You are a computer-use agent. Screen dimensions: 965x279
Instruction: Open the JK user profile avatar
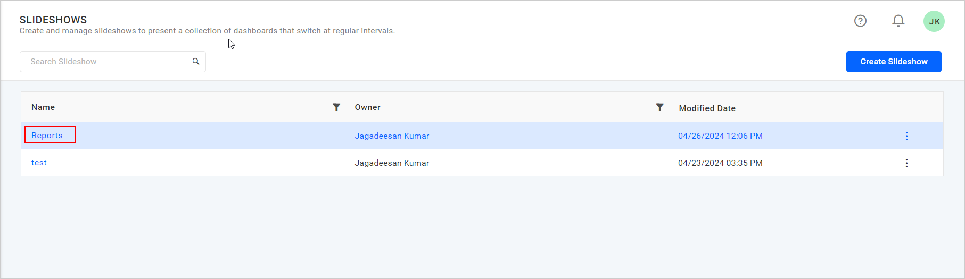click(x=934, y=21)
